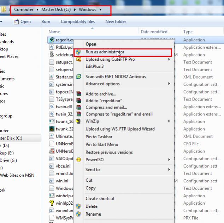The width and height of the screenshot is (224, 223).
Task: Choose Pin to Start Menu
Action: [102, 145]
